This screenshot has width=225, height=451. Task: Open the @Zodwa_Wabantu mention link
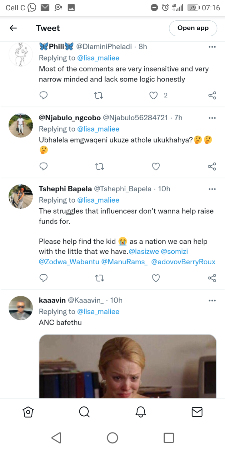click(x=68, y=262)
